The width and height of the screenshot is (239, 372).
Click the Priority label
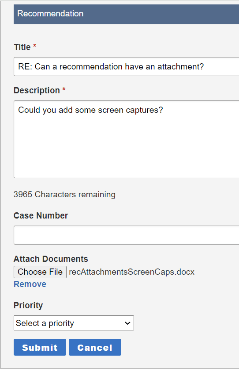tap(28, 305)
